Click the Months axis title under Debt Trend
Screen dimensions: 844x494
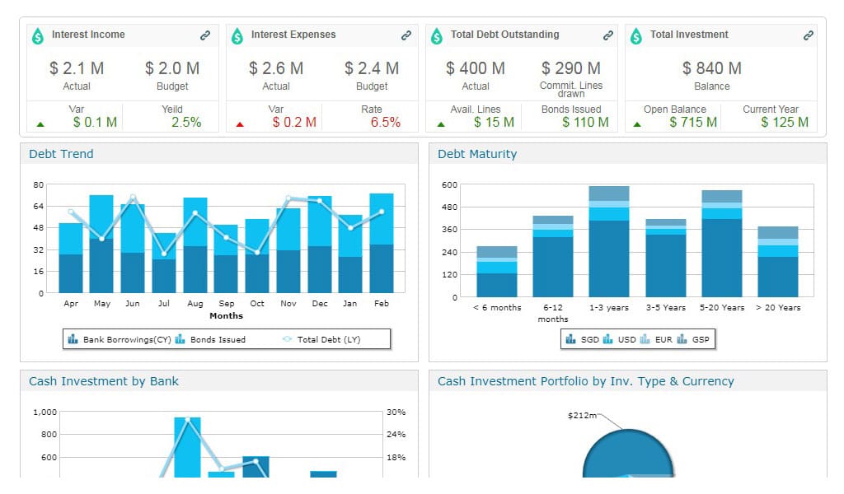226,315
